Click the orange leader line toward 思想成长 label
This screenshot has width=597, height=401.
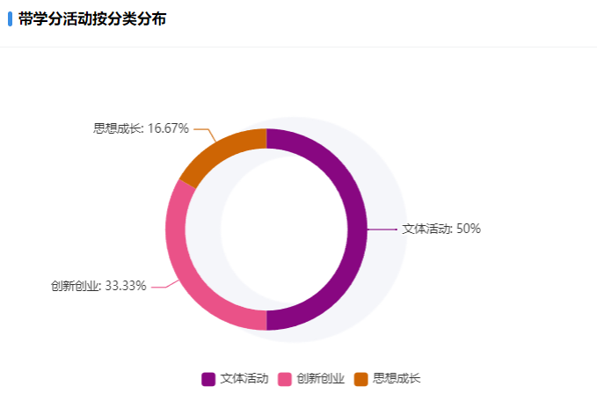pos(205,135)
